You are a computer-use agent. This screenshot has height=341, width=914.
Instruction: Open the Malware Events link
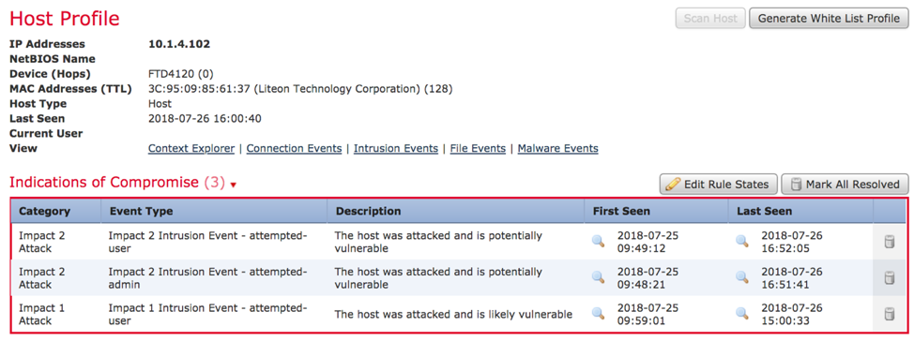coord(557,148)
